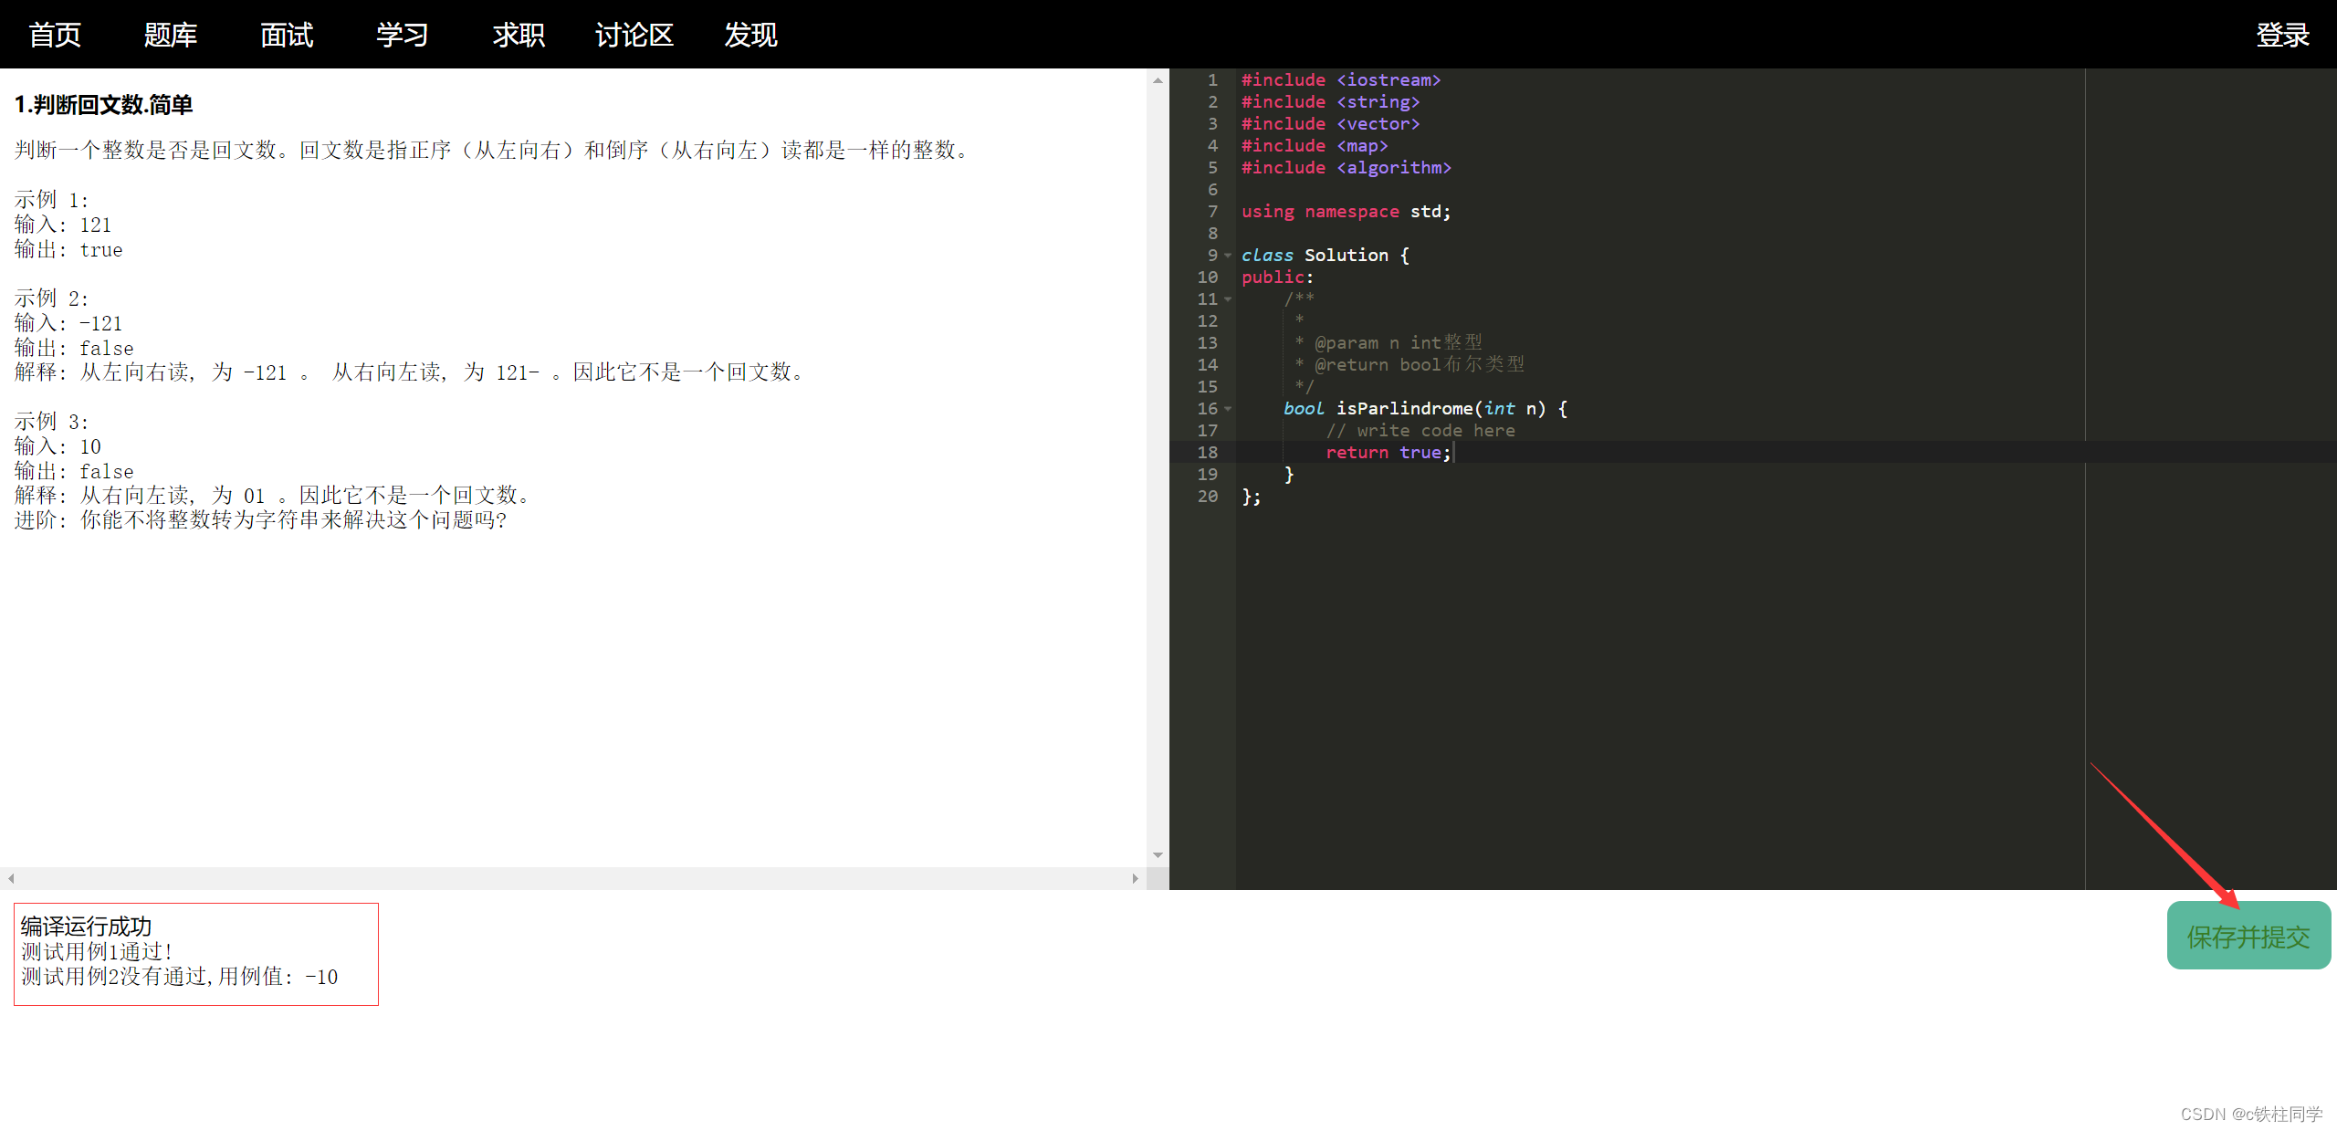The height and width of the screenshot is (1131, 2337).
Task: Click line number 20 in the gutter
Action: pyautogui.click(x=1208, y=497)
